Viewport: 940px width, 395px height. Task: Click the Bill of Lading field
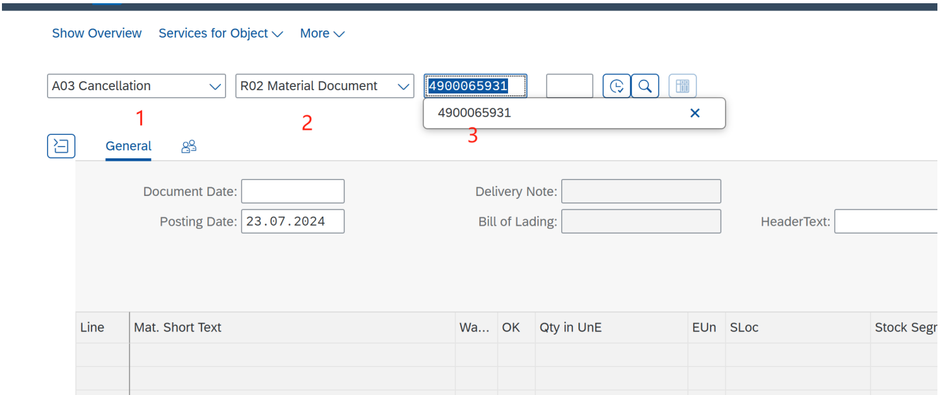[641, 222]
